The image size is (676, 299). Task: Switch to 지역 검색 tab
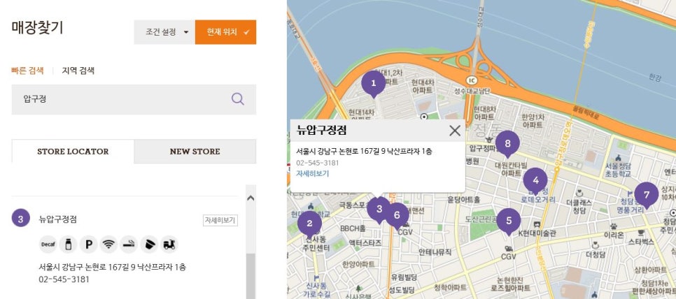click(x=78, y=71)
